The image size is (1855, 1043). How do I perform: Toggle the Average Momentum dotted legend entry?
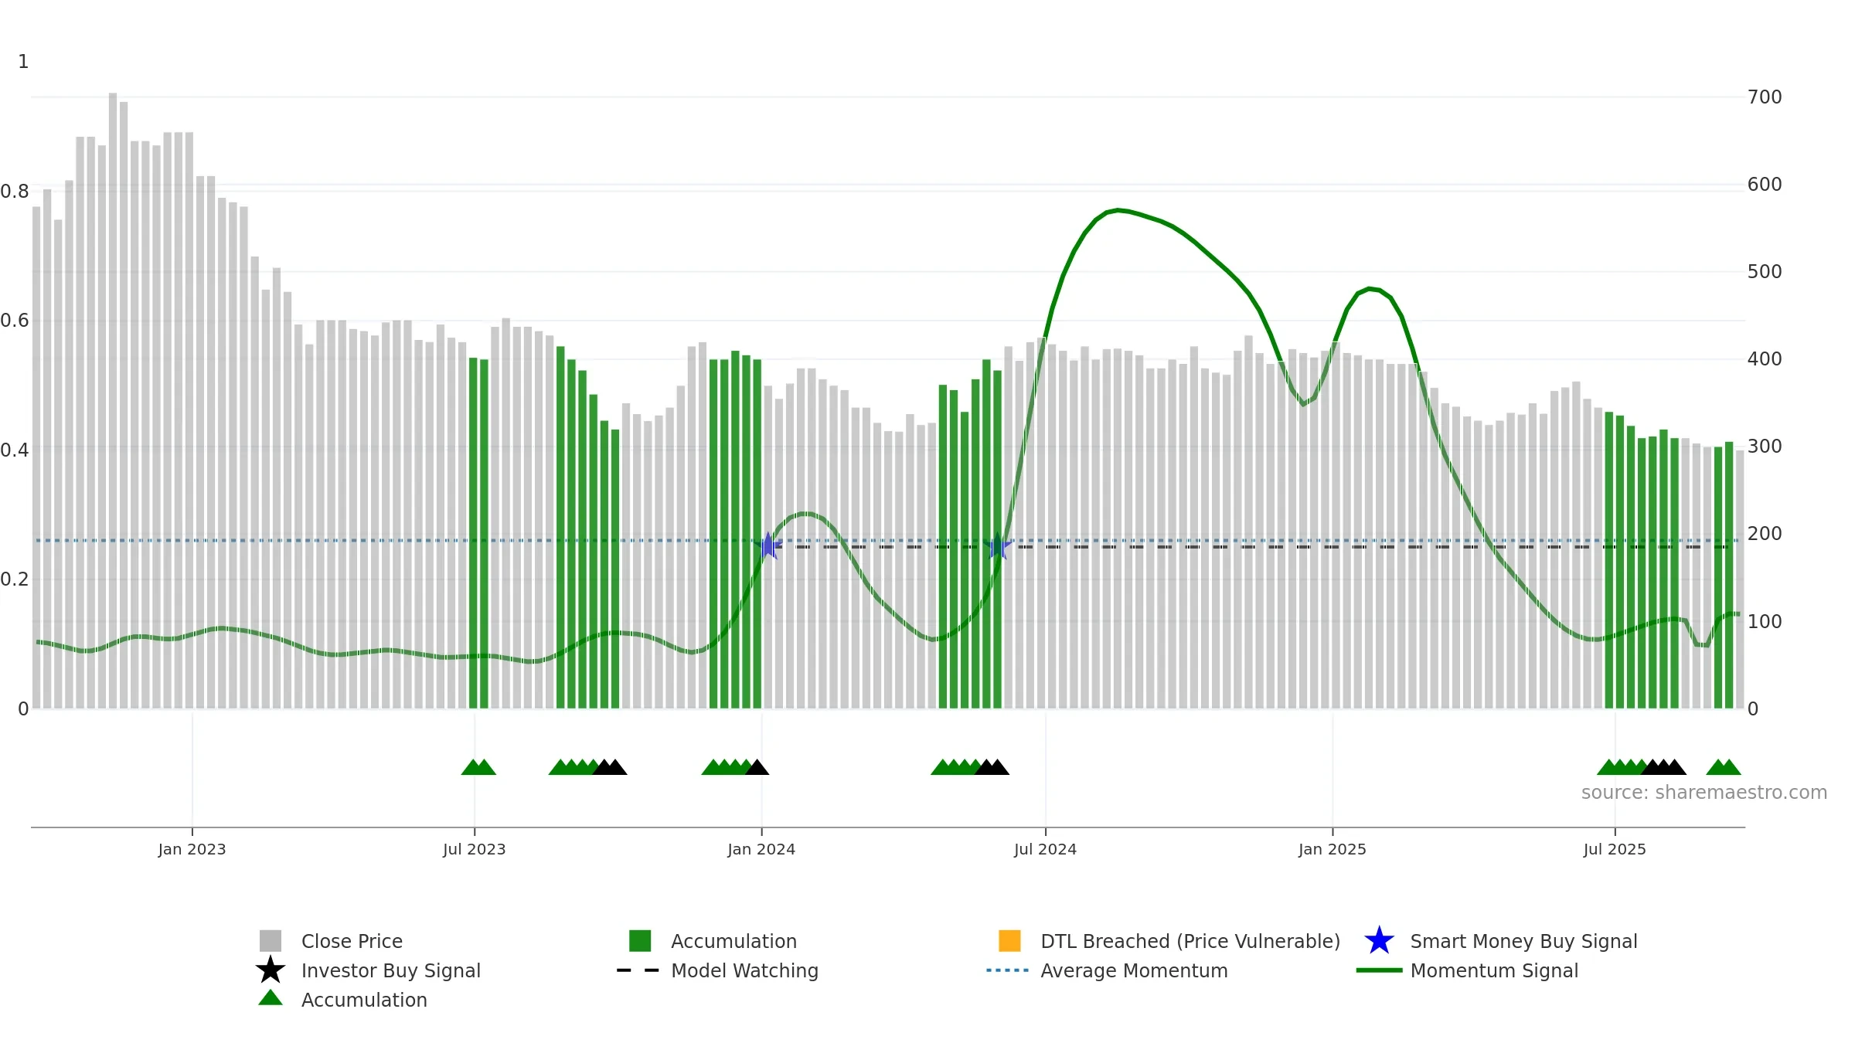[1107, 970]
